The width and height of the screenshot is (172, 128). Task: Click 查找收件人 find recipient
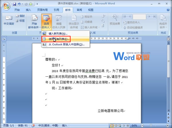[x=131, y=22]
